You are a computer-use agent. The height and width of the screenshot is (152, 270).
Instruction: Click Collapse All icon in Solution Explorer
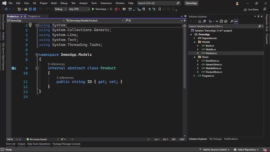coord(221,22)
